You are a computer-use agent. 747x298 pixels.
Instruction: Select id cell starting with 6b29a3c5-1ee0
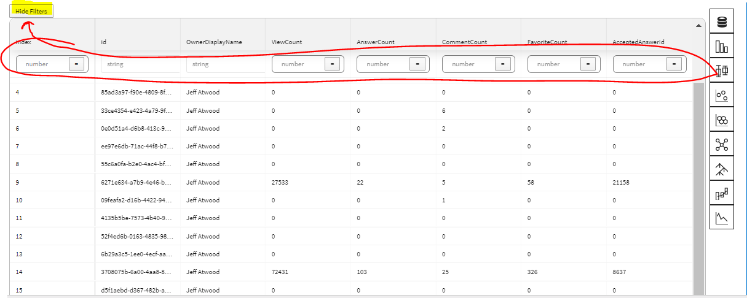pyautogui.click(x=137, y=254)
